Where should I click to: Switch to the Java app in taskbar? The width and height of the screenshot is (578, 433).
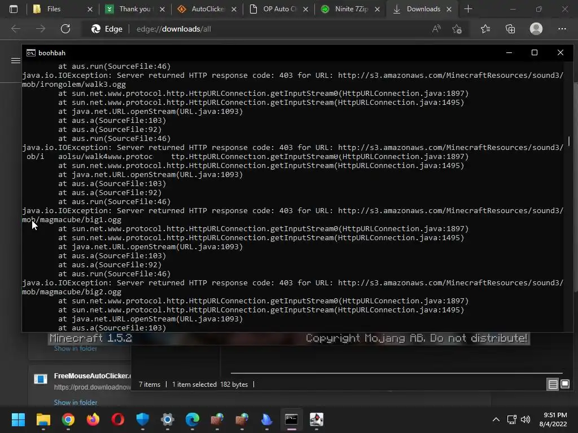[316, 419]
